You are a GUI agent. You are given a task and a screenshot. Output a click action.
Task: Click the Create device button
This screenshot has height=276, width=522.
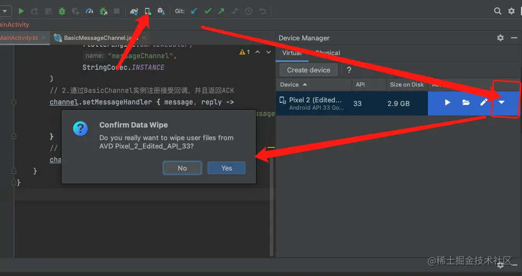click(x=308, y=70)
